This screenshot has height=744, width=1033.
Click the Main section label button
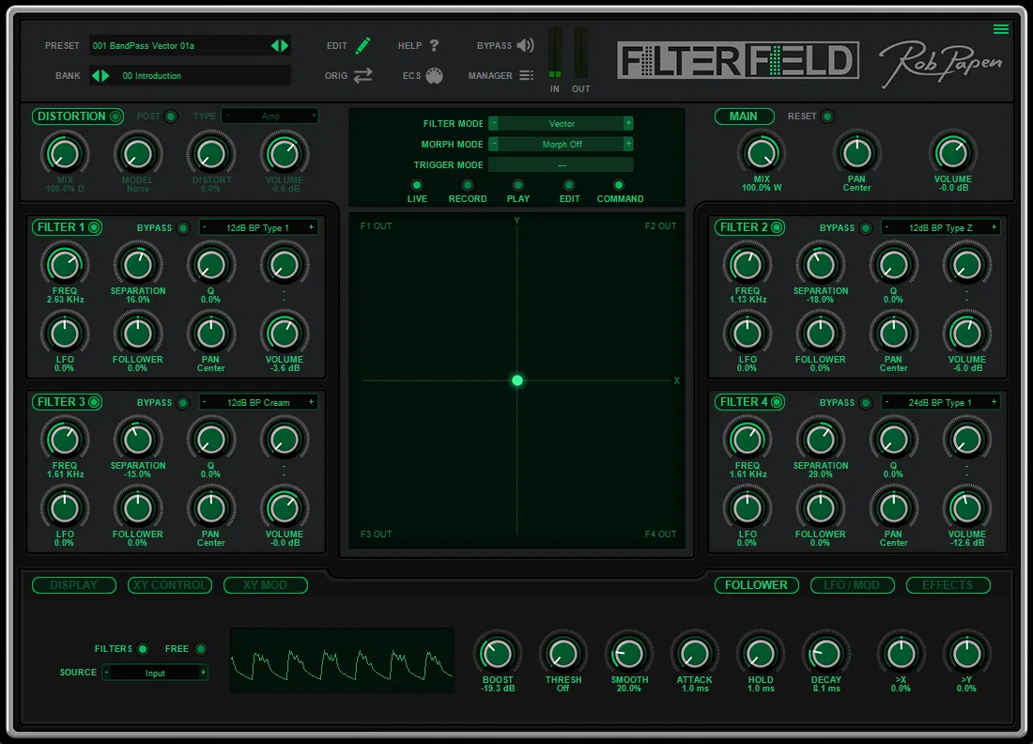point(743,116)
